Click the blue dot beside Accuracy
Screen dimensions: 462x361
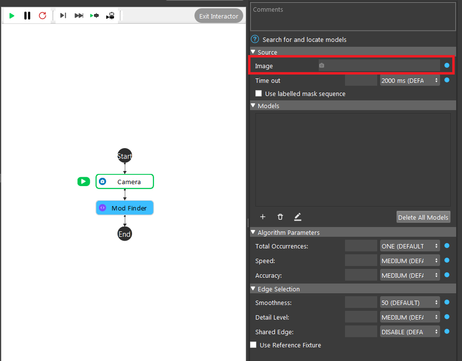(x=447, y=275)
